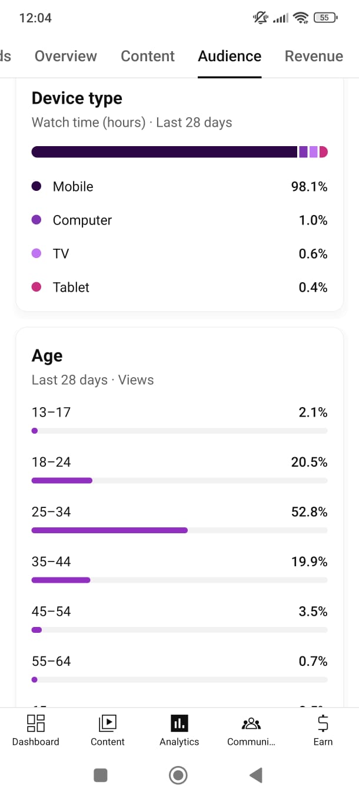
Task: Tap the Earn dollar icon
Action: (x=323, y=723)
